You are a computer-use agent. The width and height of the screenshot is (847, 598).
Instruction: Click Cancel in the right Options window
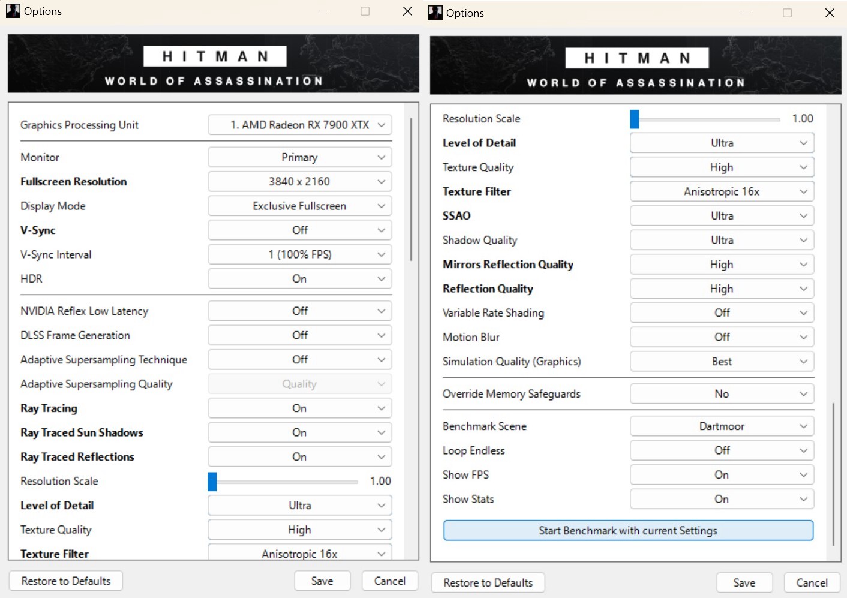click(812, 582)
